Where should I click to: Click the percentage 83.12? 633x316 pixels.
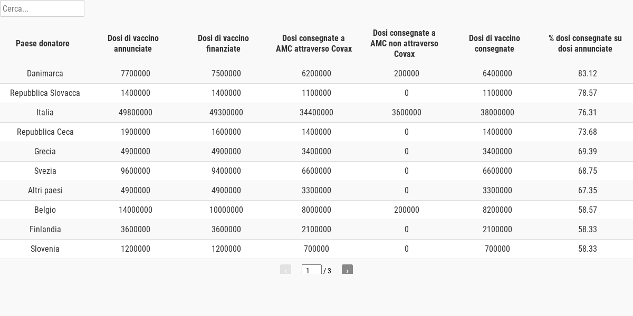[x=588, y=74]
